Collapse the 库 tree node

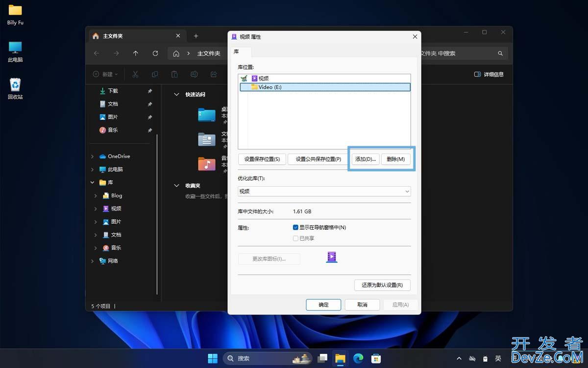[x=92, y=183]
